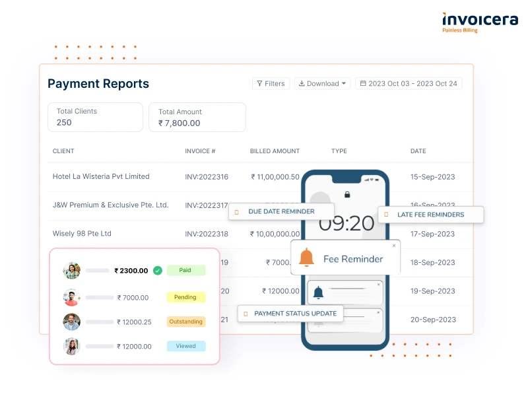Click the Paid status badge

(186, 270)
